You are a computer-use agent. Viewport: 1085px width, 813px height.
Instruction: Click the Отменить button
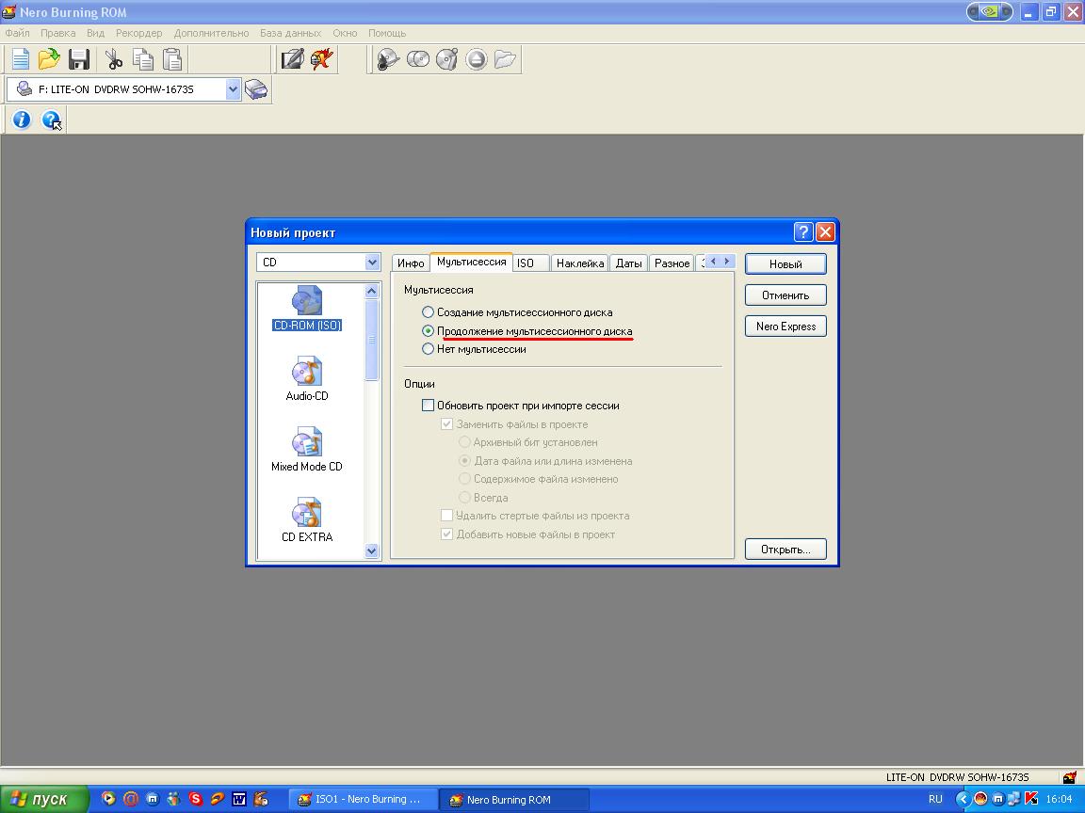785,295
